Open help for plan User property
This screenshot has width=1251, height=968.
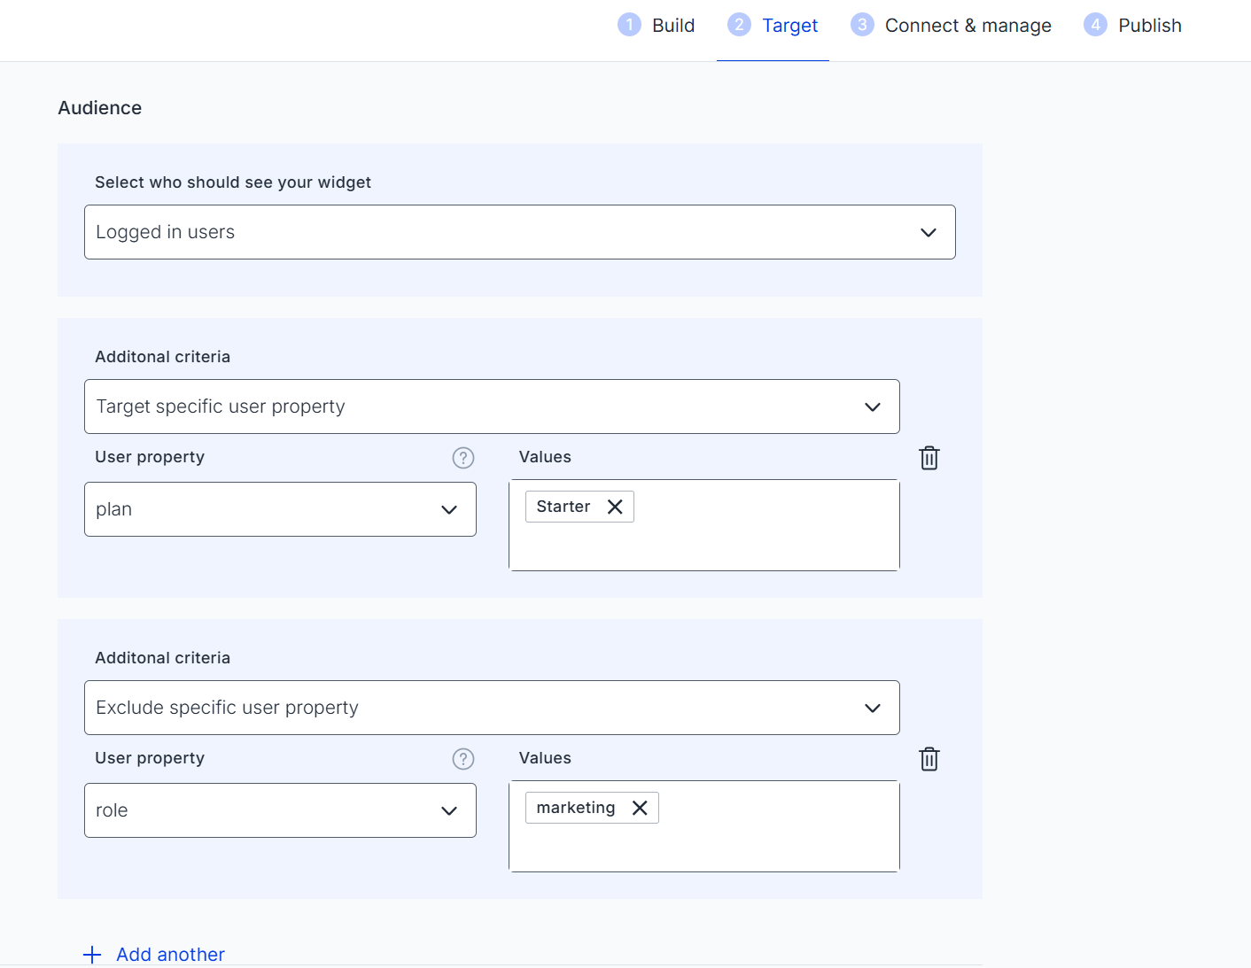463,458
